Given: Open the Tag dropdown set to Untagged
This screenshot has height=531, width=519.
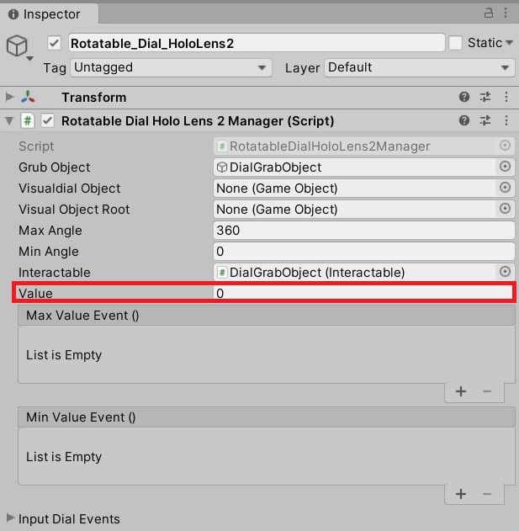Looking at the screenshot, I should click(x=171, y=67).
